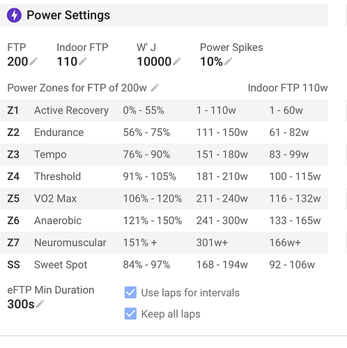Screen dimensions: 347x348
Task: Select the Z1 Active Recovery row
Action: click(x=164, y=110)
